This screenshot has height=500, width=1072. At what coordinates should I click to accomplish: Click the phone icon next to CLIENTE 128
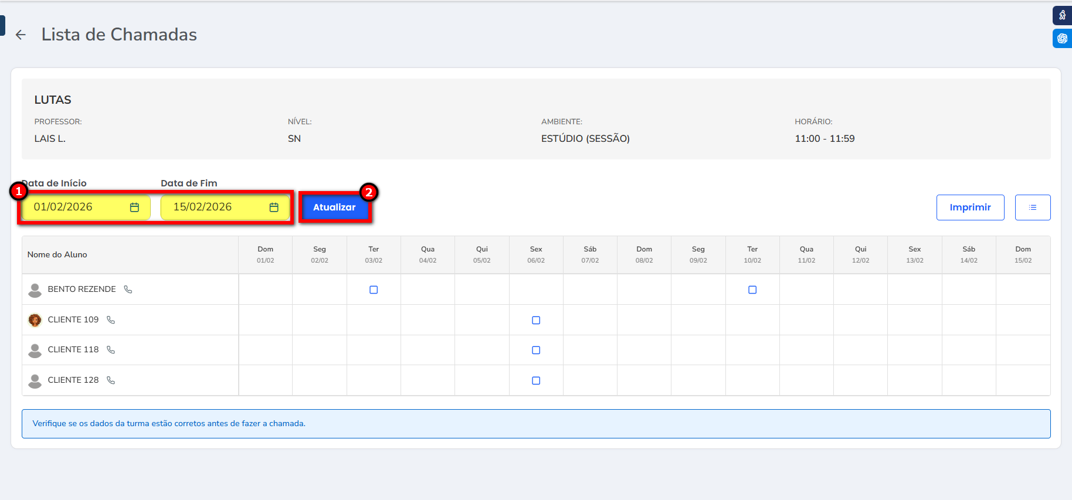tap(111, 380)
